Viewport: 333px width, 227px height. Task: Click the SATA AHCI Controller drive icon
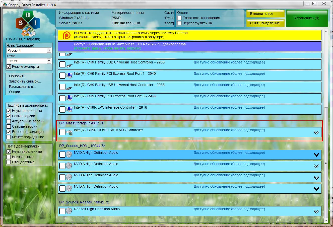pos(69,132)
